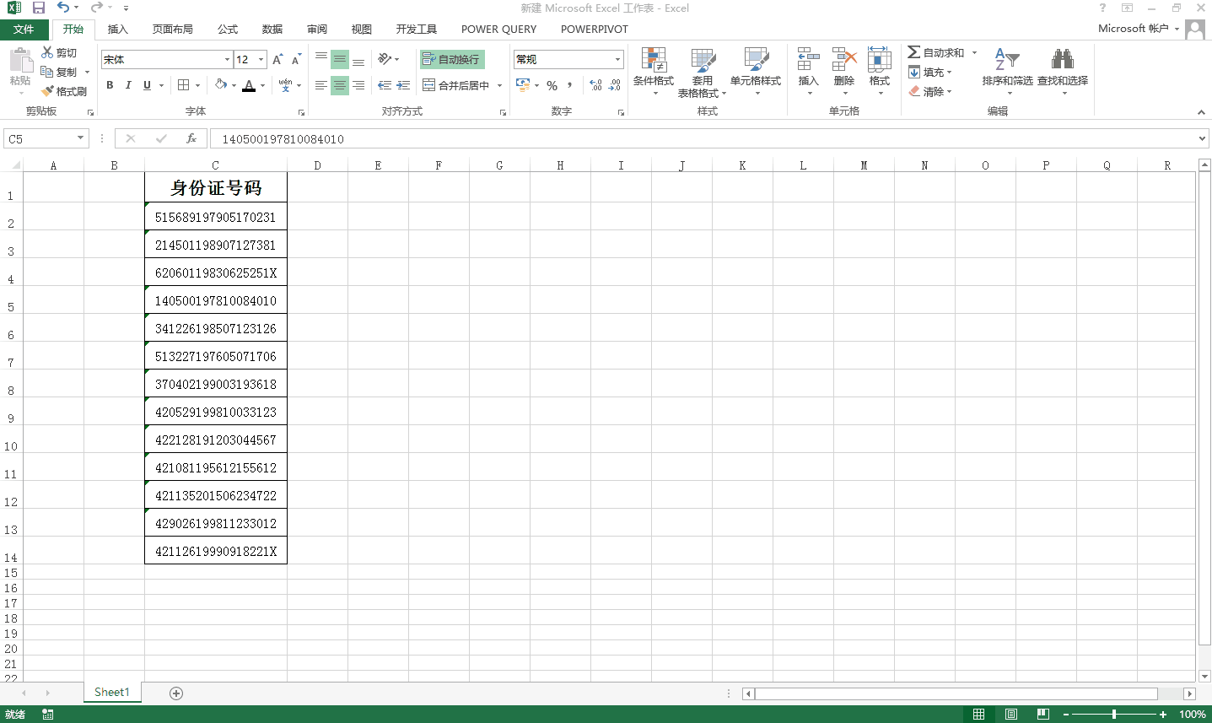Open the font name dropdown
1212x723 pixels.
coord(227,59)
